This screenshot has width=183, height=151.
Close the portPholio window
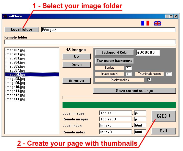point(176,16)
